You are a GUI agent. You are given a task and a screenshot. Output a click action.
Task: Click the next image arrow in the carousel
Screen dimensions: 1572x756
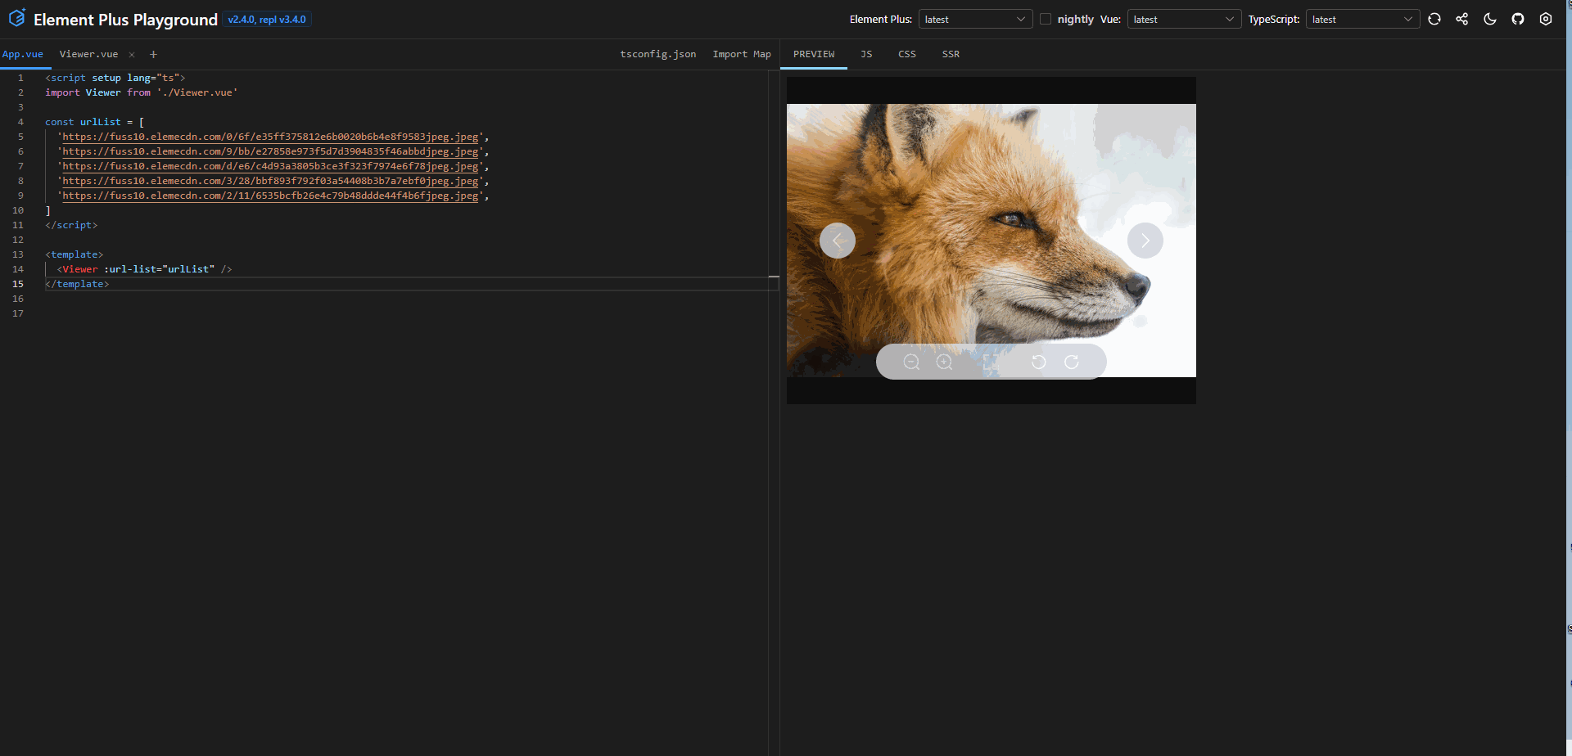coord(1145,240)
